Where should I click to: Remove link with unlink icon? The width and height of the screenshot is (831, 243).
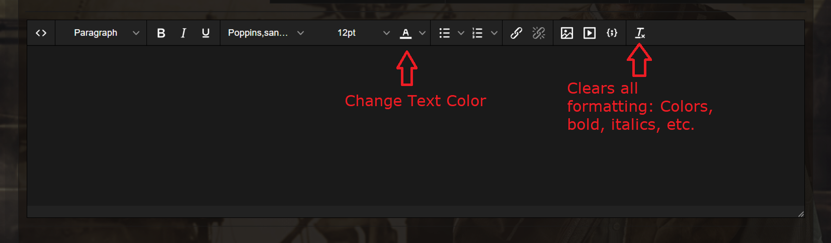pos(539,33)
